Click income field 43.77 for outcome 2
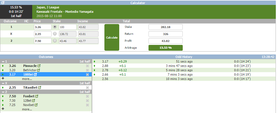 88,41
